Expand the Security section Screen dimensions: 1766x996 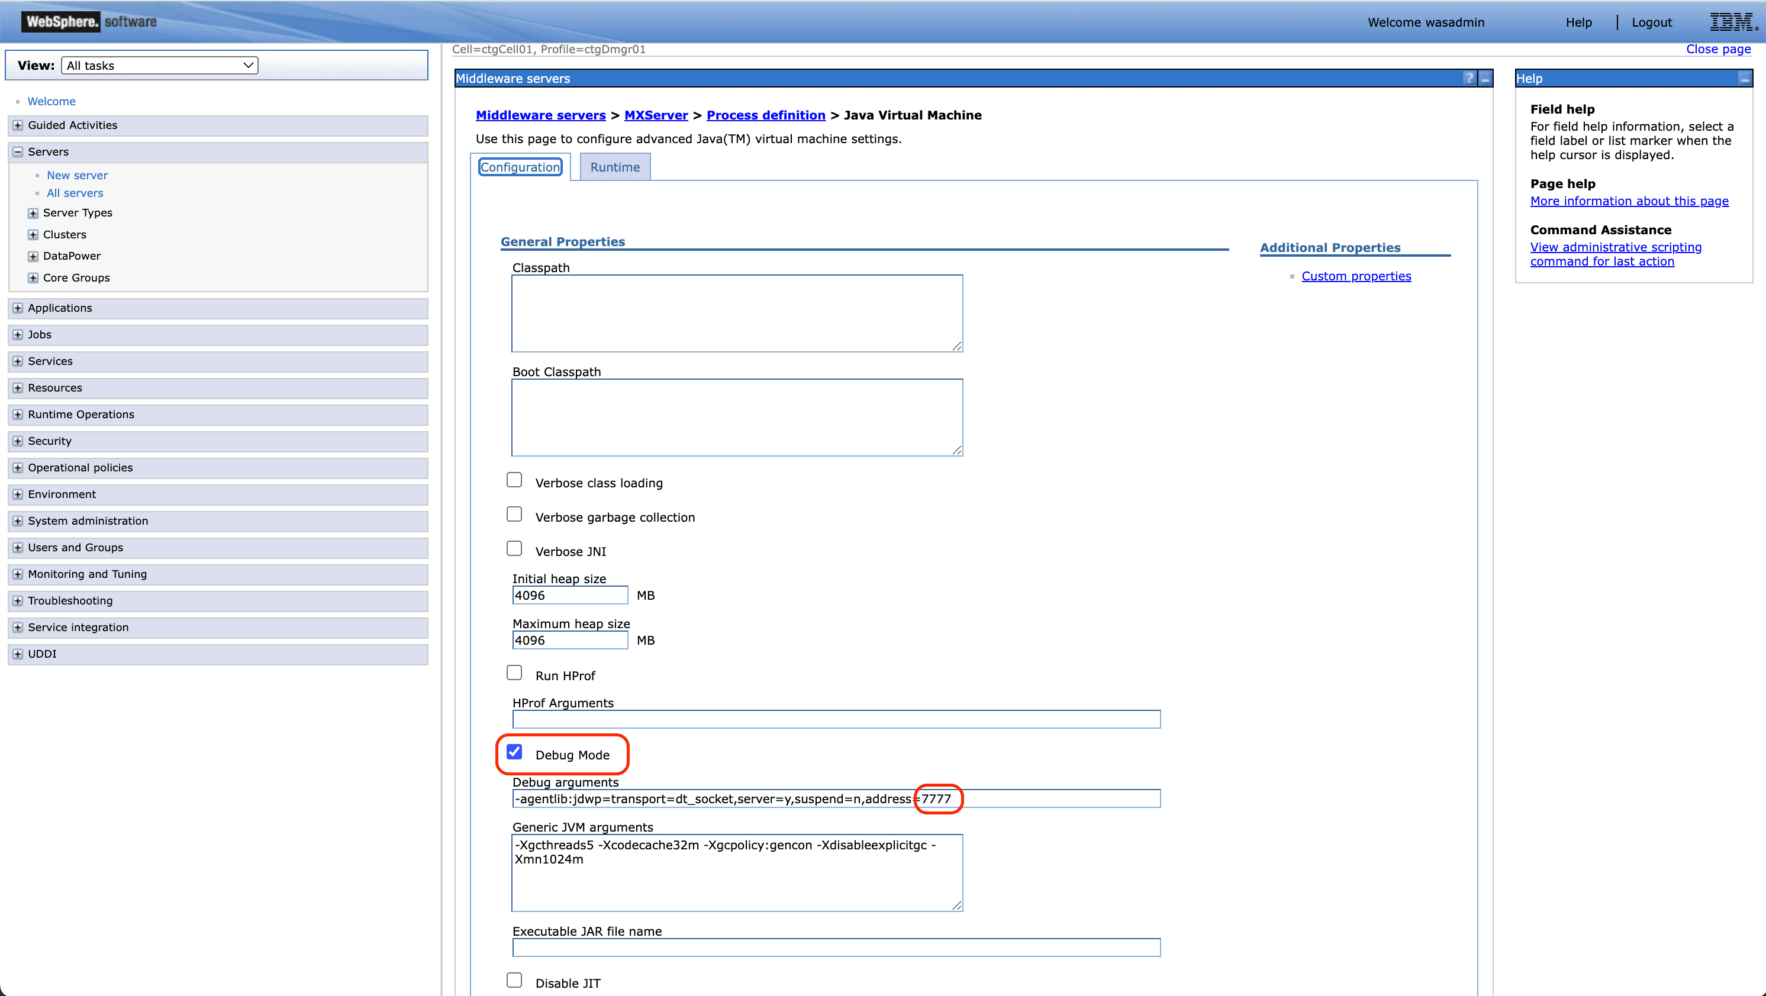18,442
